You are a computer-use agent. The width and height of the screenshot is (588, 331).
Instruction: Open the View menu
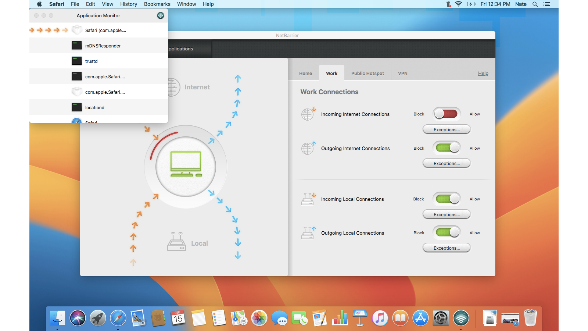[x=107, y=4]
